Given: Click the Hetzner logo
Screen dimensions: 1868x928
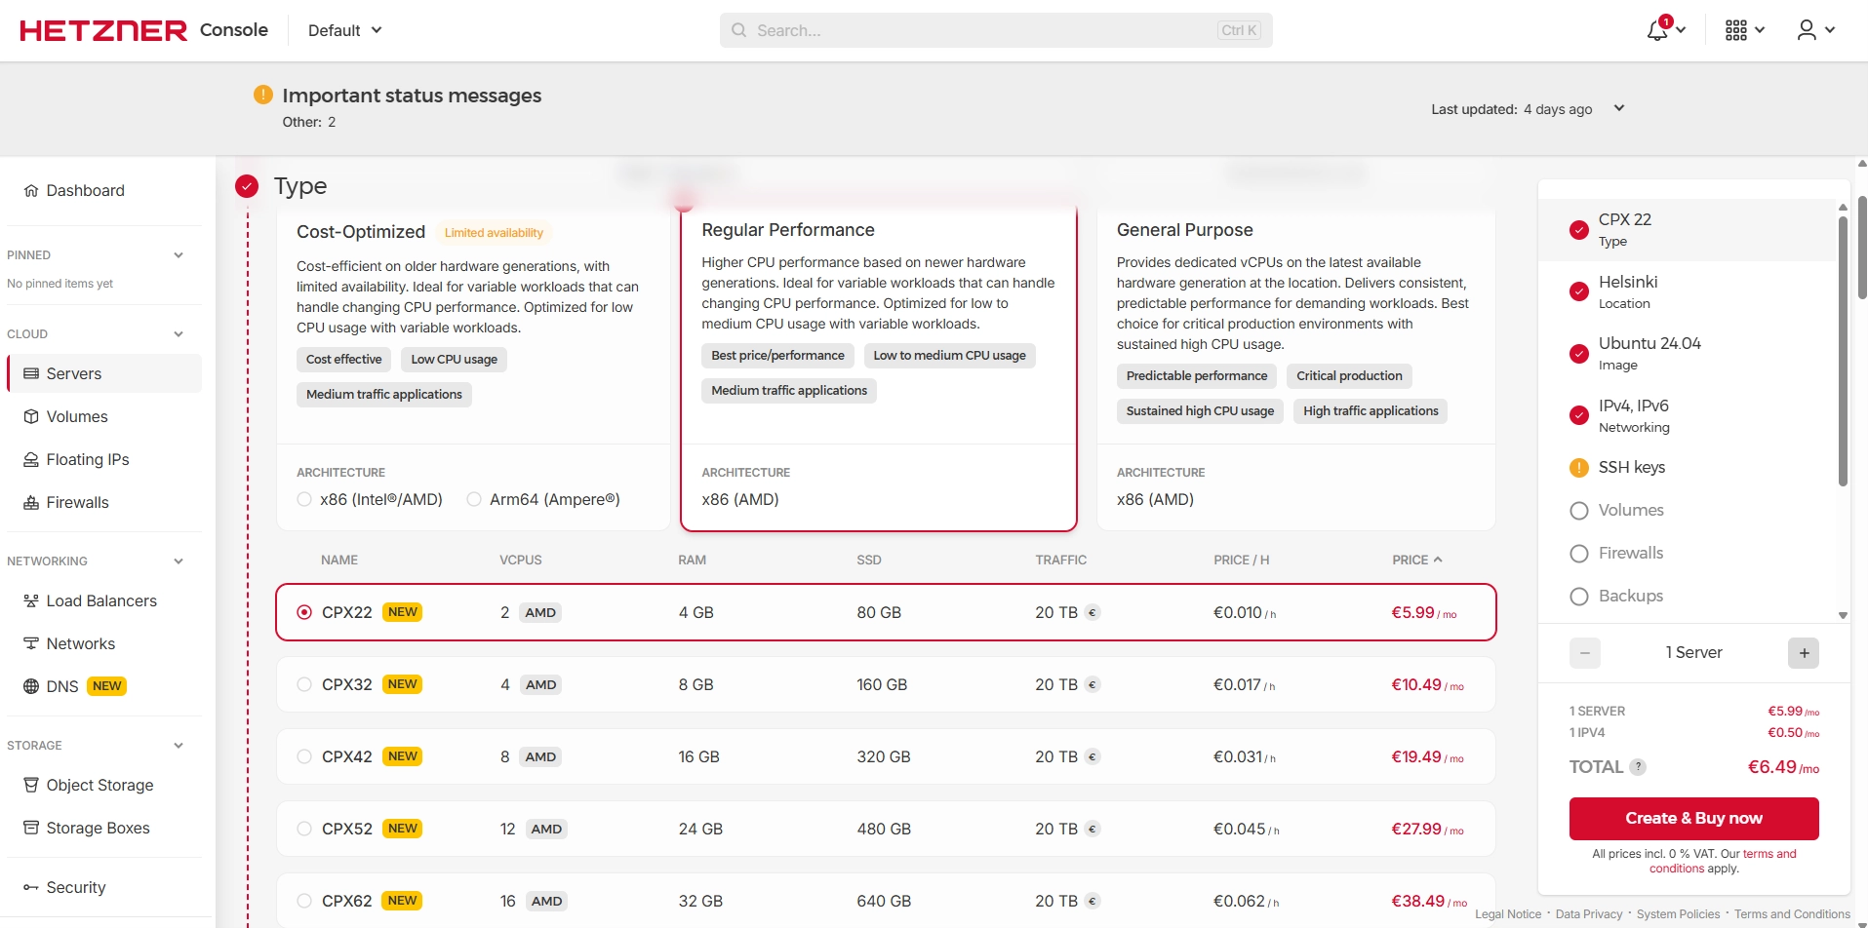Looking at the screenshot, I should pyautogui.click(x=103, y=30).
